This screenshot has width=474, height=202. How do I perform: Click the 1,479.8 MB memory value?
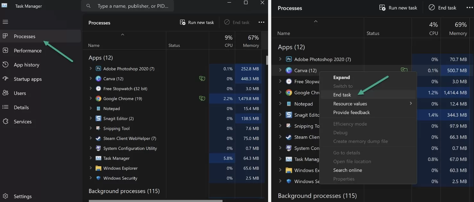click(248, 98)
